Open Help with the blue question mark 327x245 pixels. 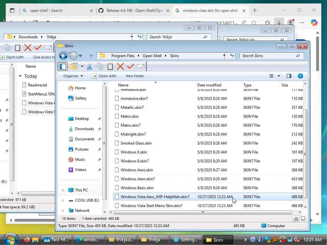[x=300, y=76]
